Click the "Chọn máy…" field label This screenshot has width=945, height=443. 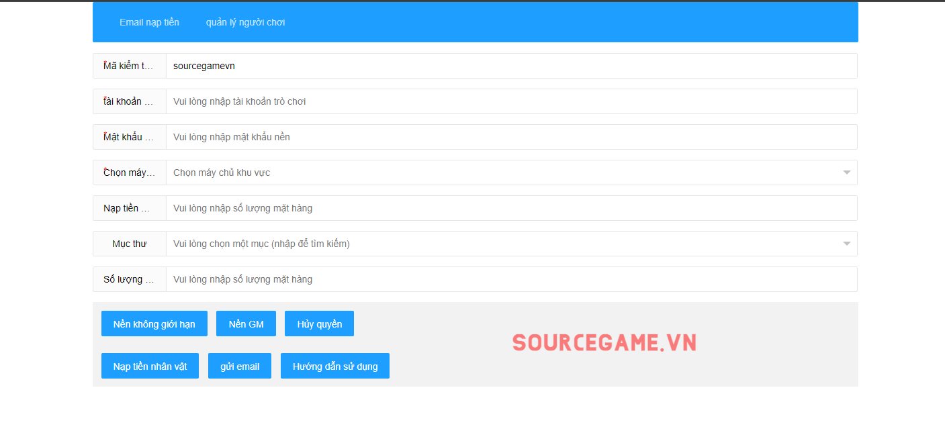pyautogui.click(x=130, y=173)
